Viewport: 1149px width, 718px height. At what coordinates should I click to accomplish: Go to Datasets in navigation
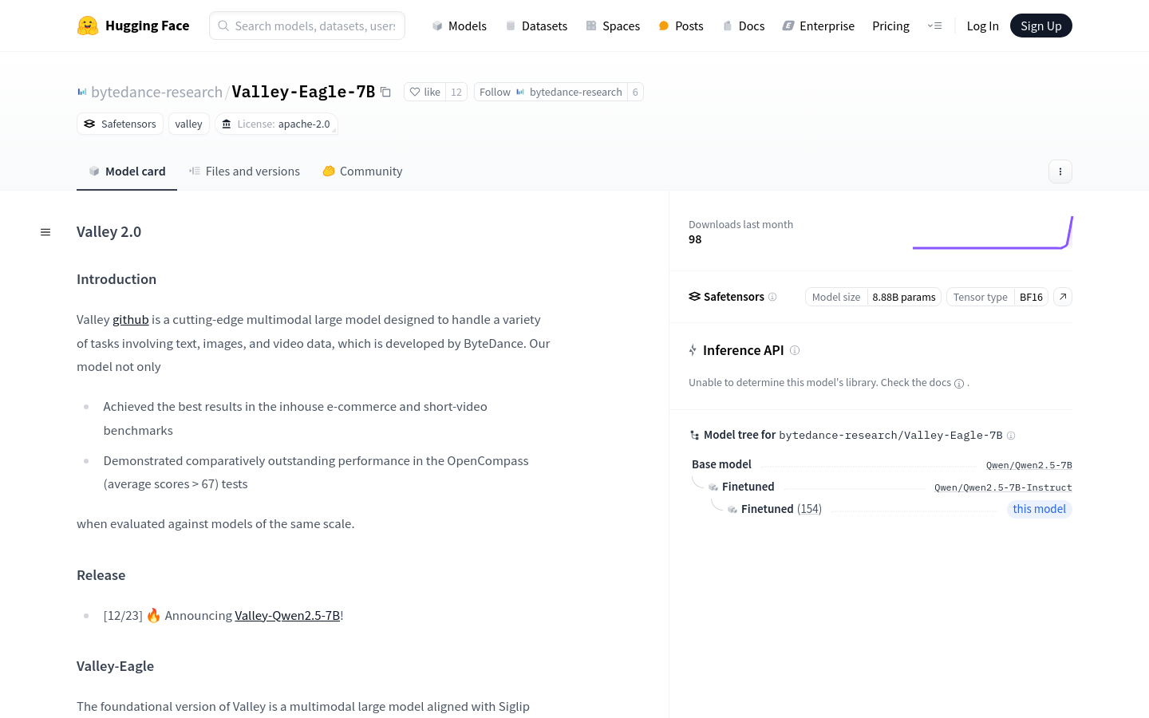(x=536, y=26)
